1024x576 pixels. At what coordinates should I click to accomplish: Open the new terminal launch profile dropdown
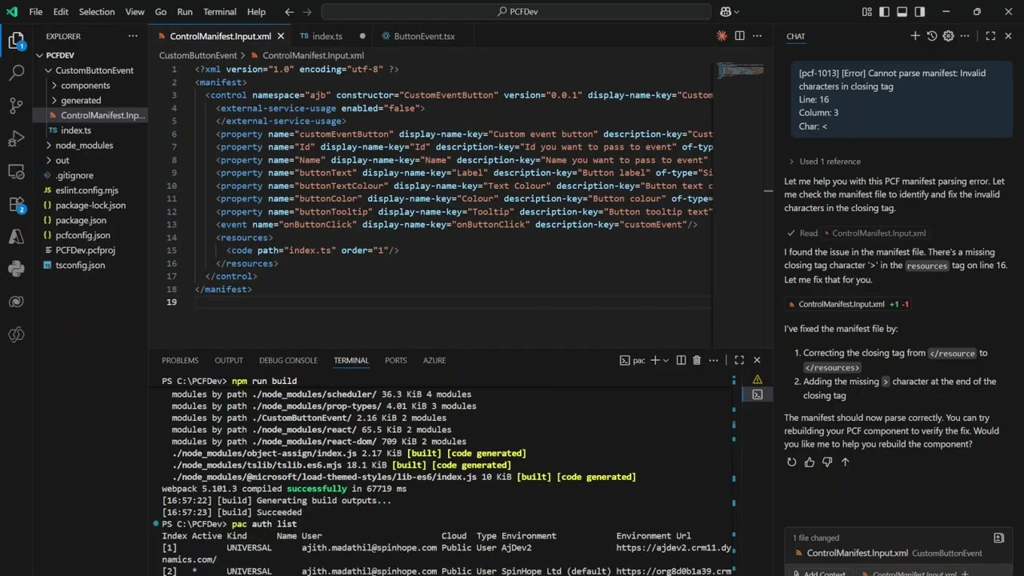(666, 361)
